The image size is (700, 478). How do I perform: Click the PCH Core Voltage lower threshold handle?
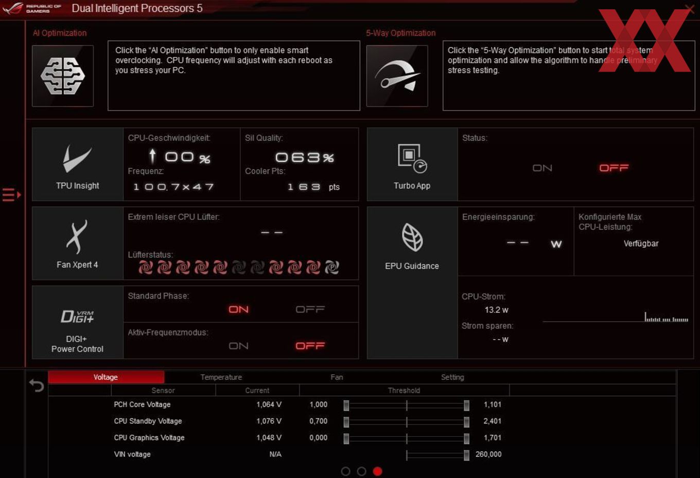(x=346, y=406)
